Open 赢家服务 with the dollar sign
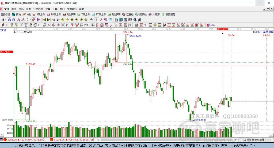Screen dimensions: 274x148 (x=169, y=14)
